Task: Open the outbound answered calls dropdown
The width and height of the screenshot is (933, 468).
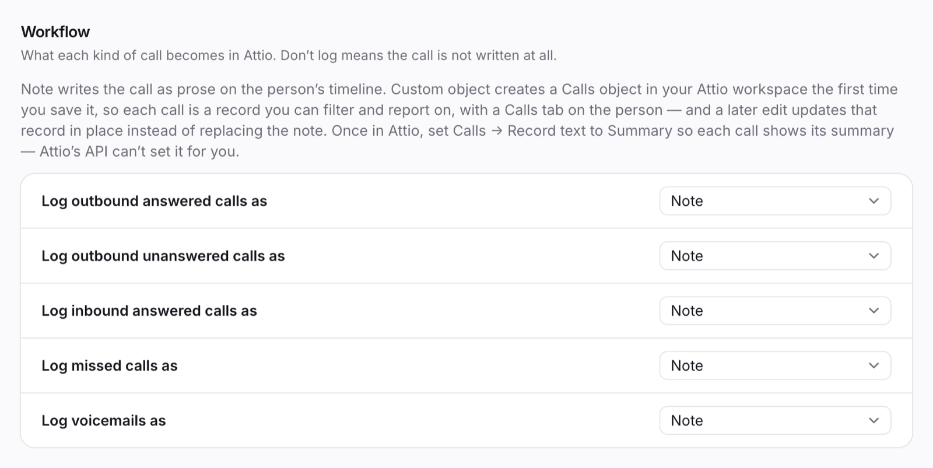Action: click(x=775, y=201)
